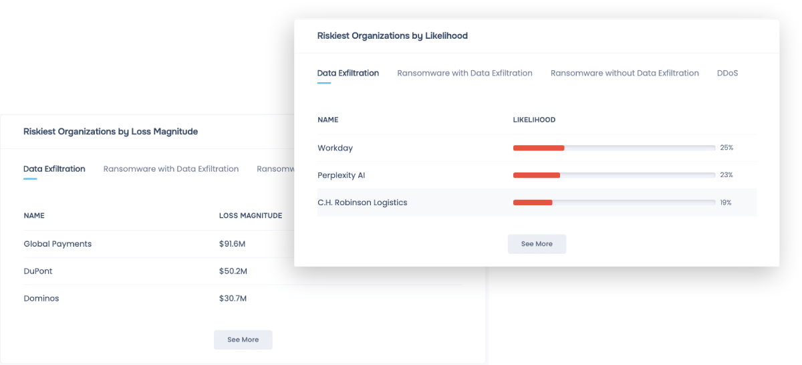
Task: Click the Dominos organization name
Action: click(x=41, y=299)
